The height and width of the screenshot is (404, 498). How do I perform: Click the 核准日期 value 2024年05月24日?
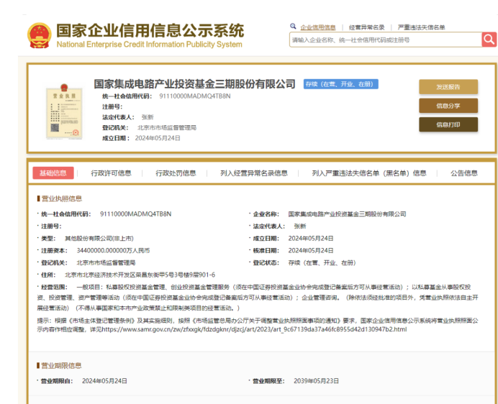311,251
